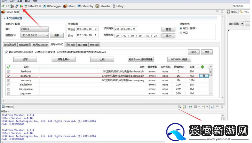Switch to 按地址烧写 tab
Image resolution: width=252 pixels, height=143 pixels.
25,45
